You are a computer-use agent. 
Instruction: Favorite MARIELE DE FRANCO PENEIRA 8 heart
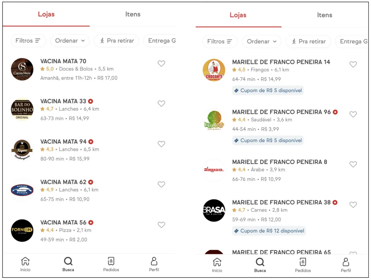353,164
